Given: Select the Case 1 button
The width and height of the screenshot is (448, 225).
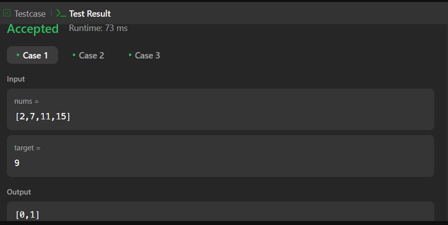Looking at the screenshot, I should (x=32, y=56).
